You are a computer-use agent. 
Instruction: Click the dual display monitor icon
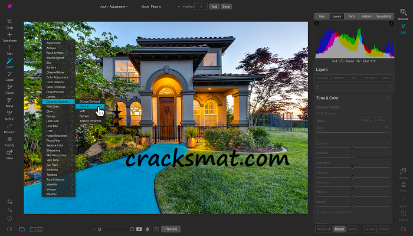(x=22, y=229)
